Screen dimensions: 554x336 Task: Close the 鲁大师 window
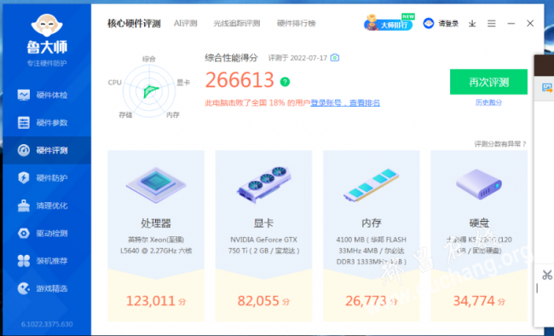[x=530, y=23]
